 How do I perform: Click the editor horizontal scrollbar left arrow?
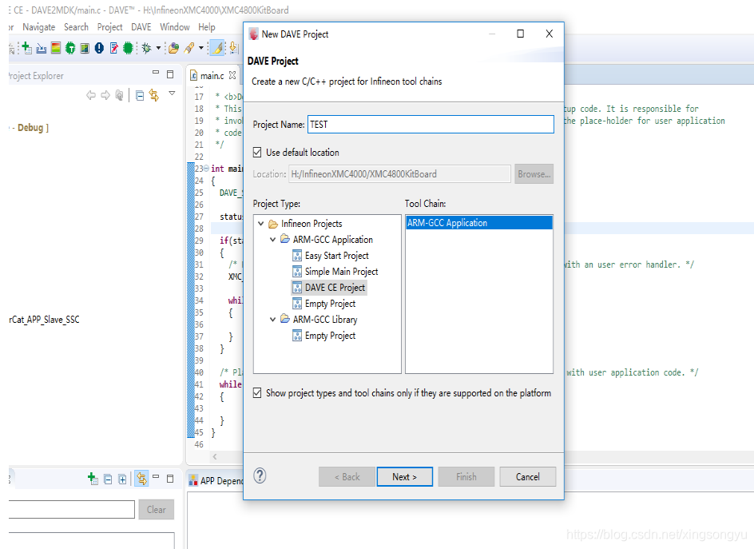click(x=215, y=456)
